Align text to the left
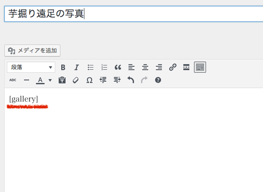The height and width of the screenshot is (192, 263). pyautogui.click(x=131, y=67)
